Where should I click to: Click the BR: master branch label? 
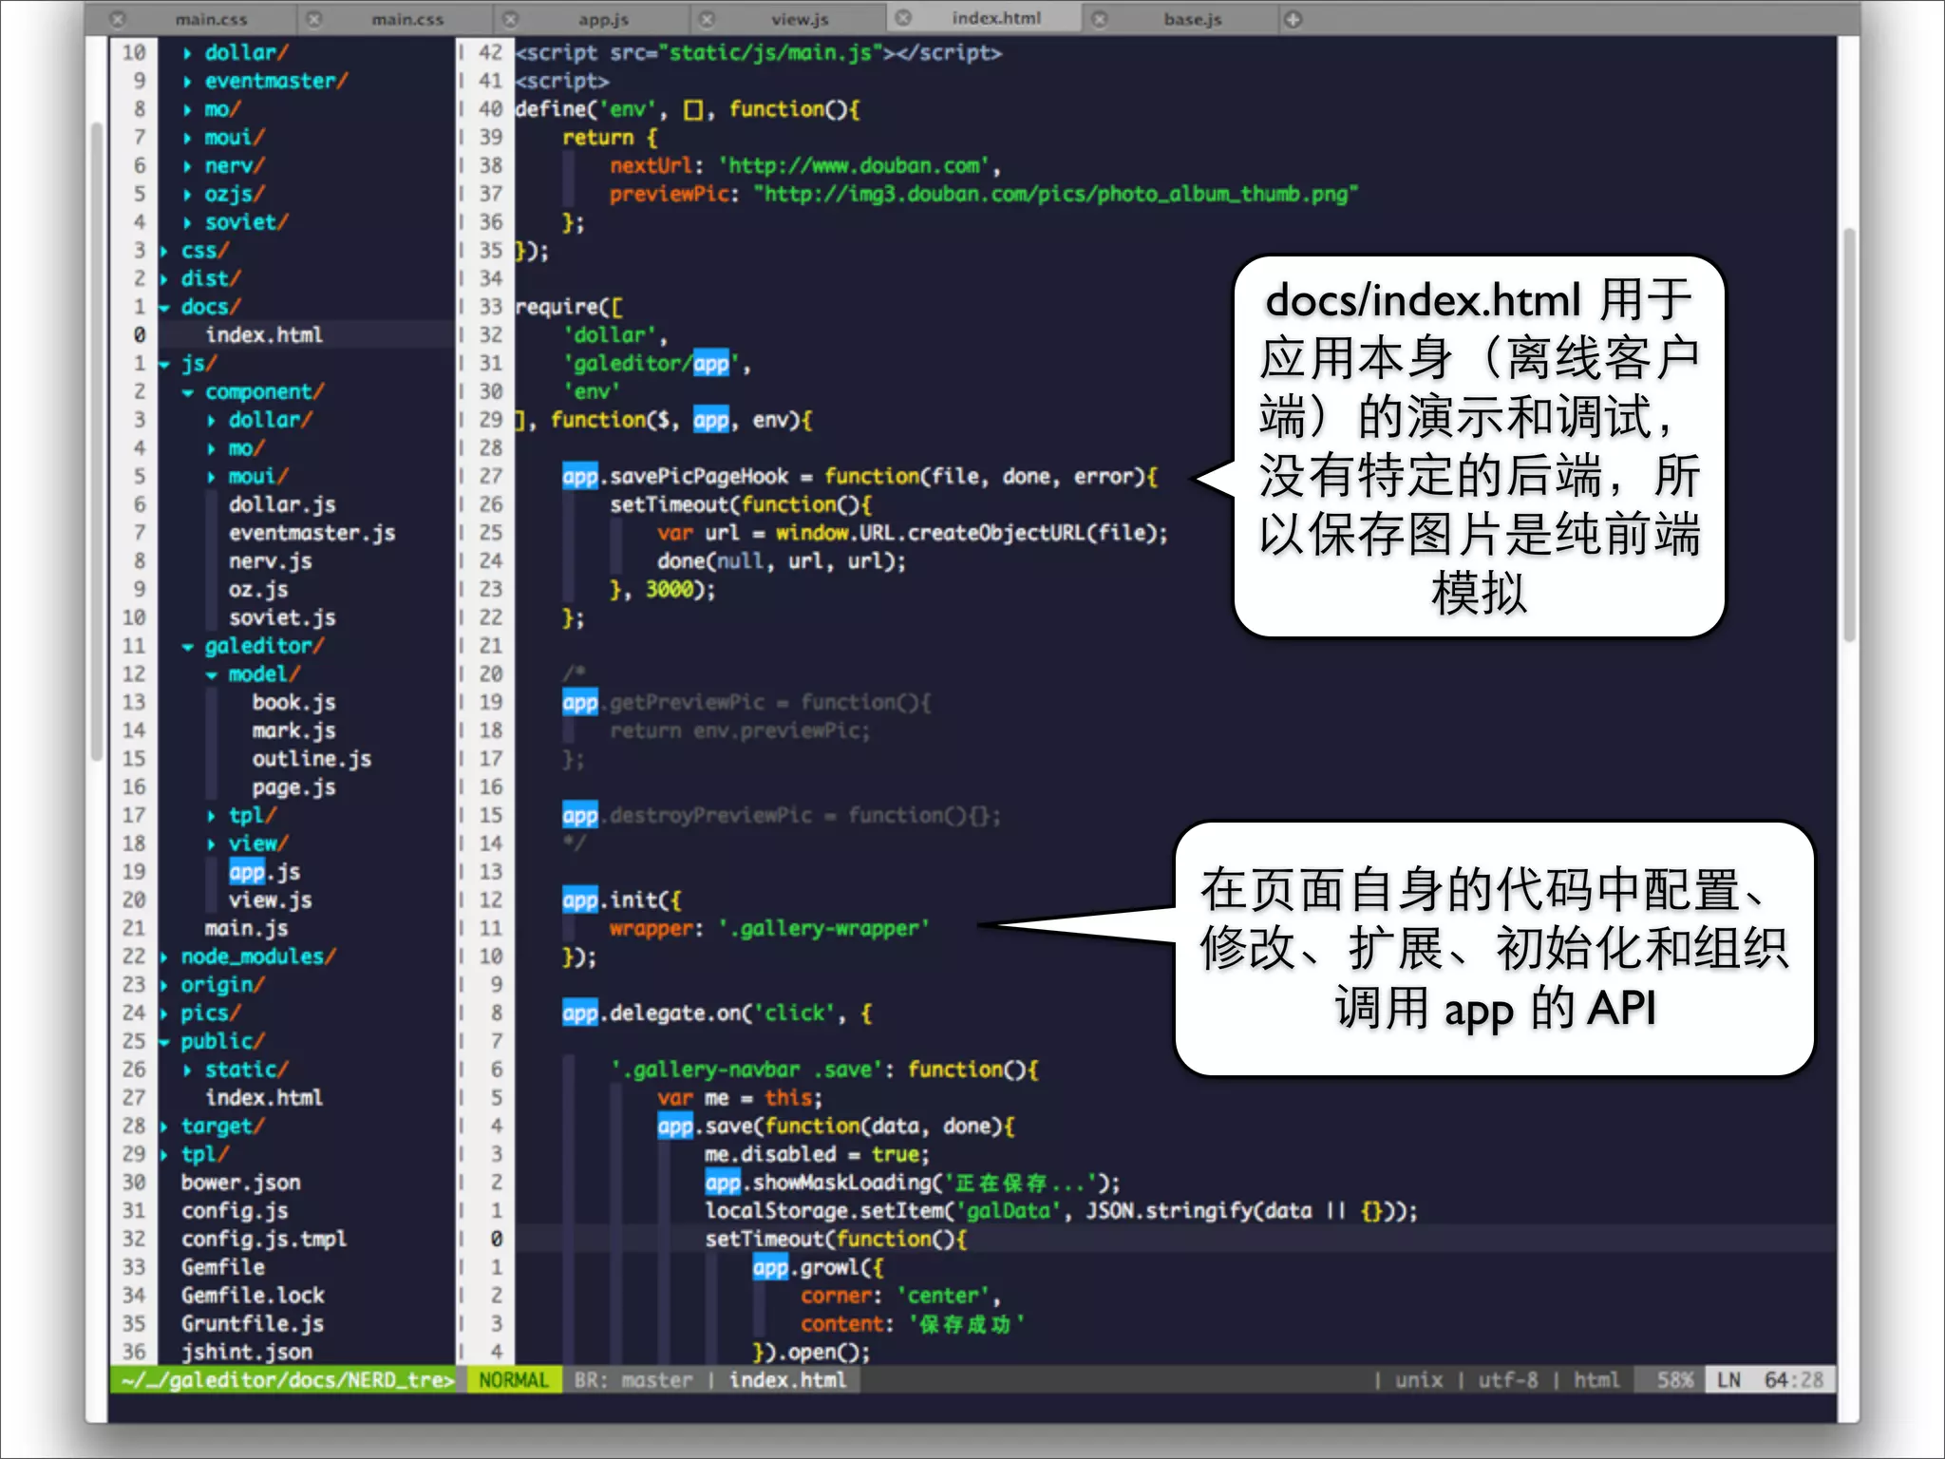point(633,1380)
